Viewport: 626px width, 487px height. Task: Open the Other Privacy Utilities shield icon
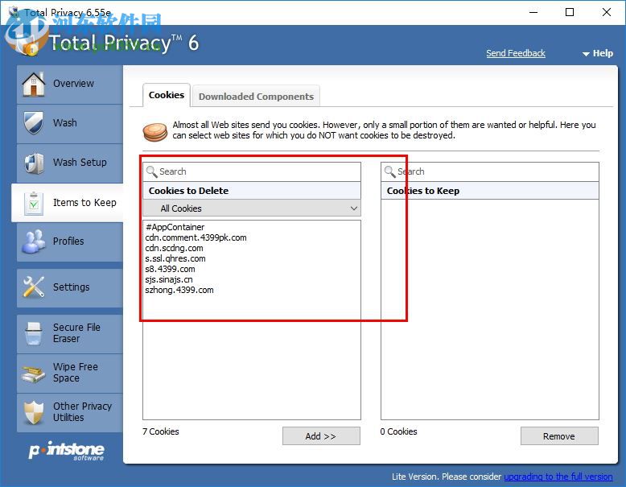tap(34, 412)
